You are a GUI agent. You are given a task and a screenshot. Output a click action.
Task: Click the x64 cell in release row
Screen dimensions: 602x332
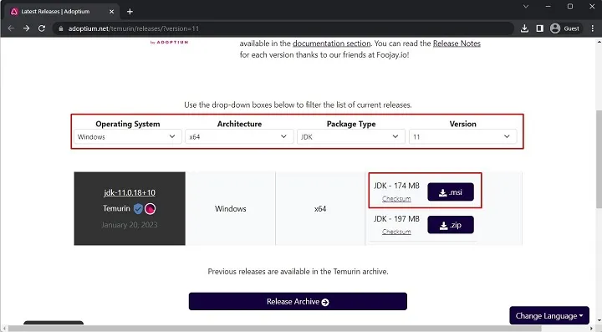(320, 209)
